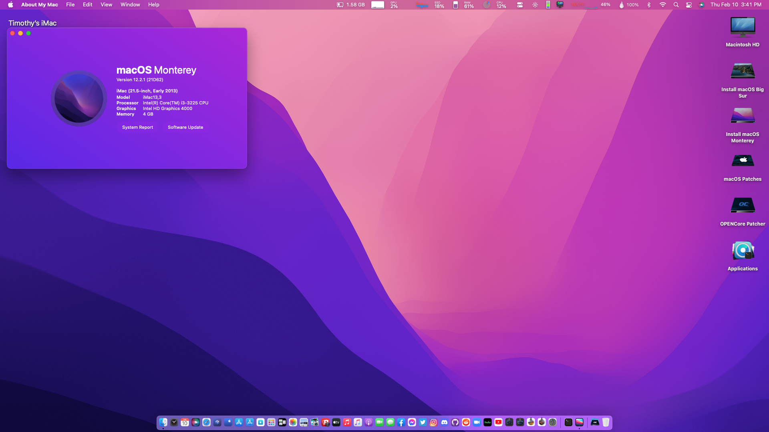
Task: Open Control Center in menu bar
Action: [689, 5]
